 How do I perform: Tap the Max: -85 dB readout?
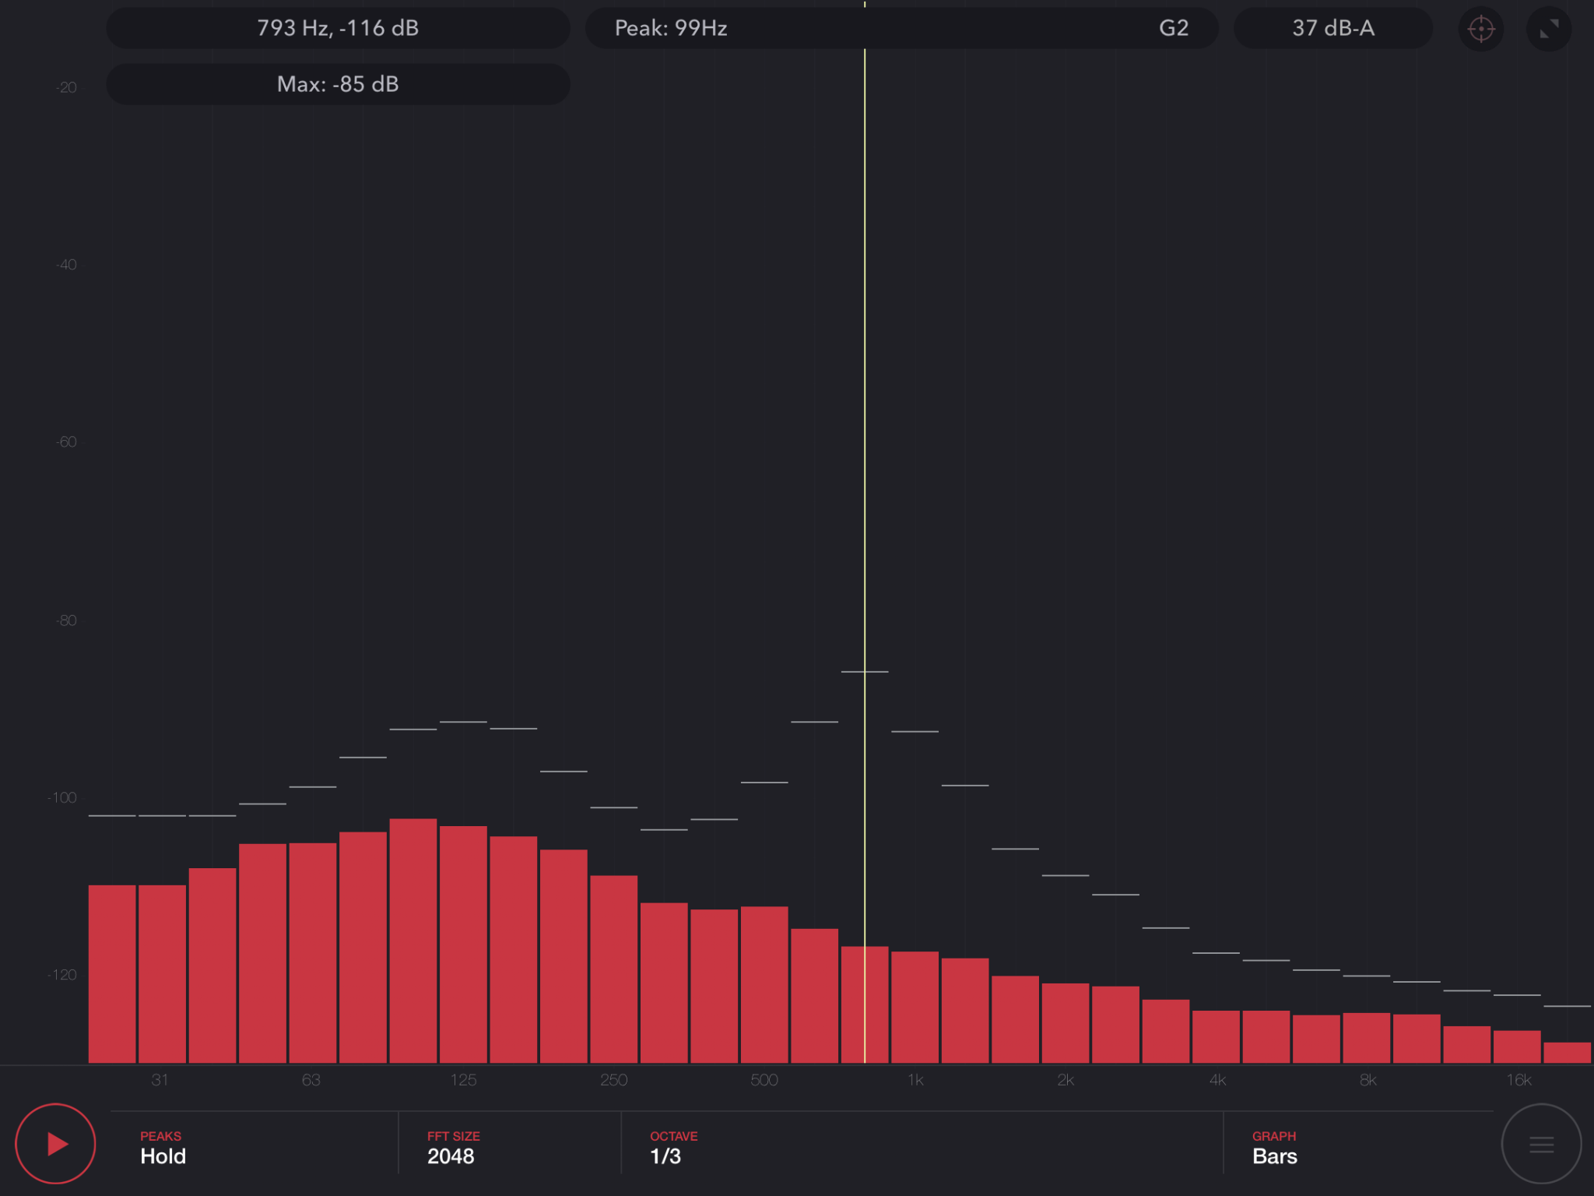click(x=338, y=84)
